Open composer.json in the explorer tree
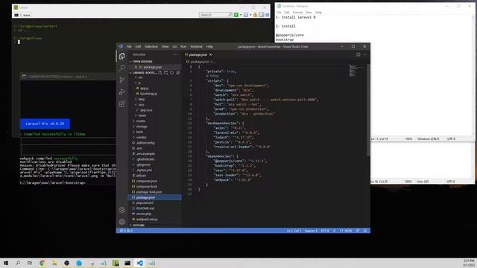This screenshot has width=477, height=268. (x=147, y=181)
